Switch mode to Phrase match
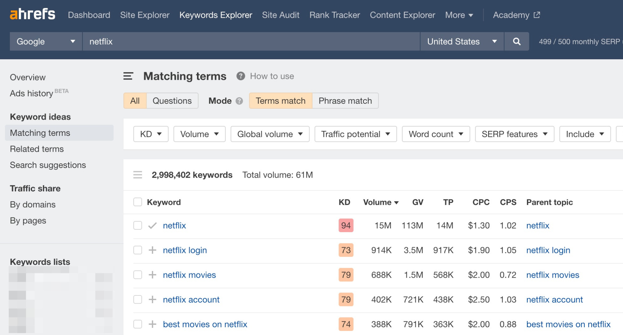Image resolution: width=623 pixels, height=335 pixels. point(345,101)
